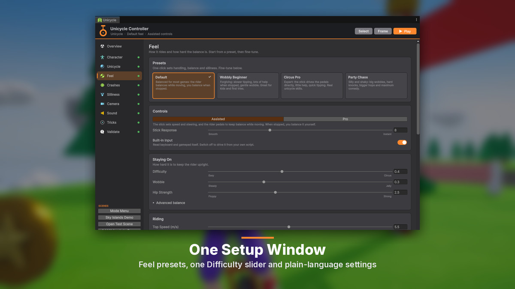Click the Silliness sidebar icon
Viewport: 515px width, 289px height.
102,95
